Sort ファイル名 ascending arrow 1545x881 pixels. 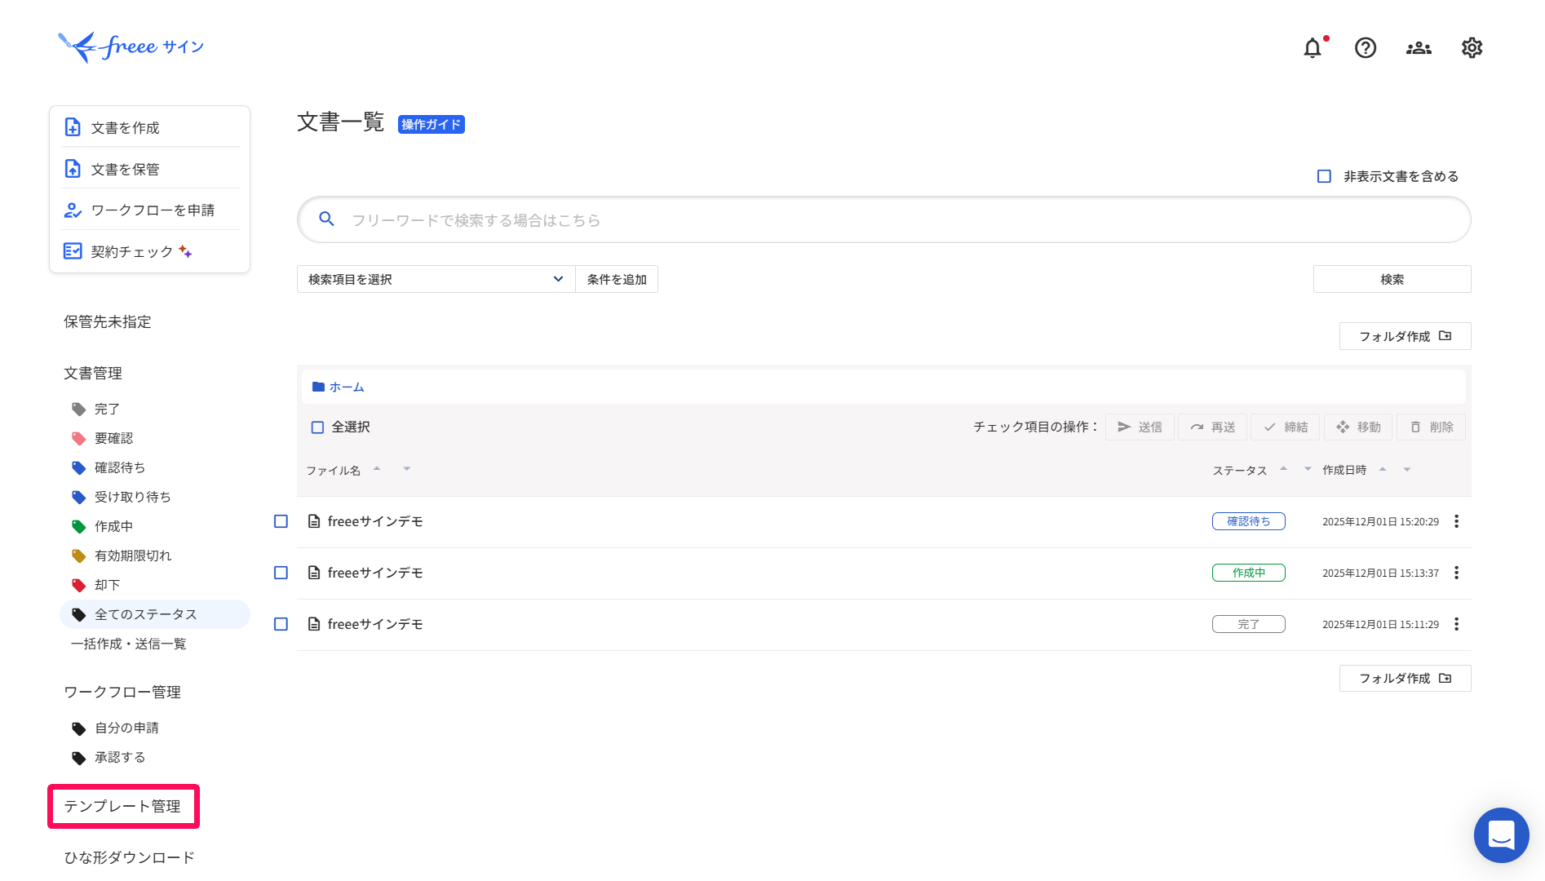point(377,468)
